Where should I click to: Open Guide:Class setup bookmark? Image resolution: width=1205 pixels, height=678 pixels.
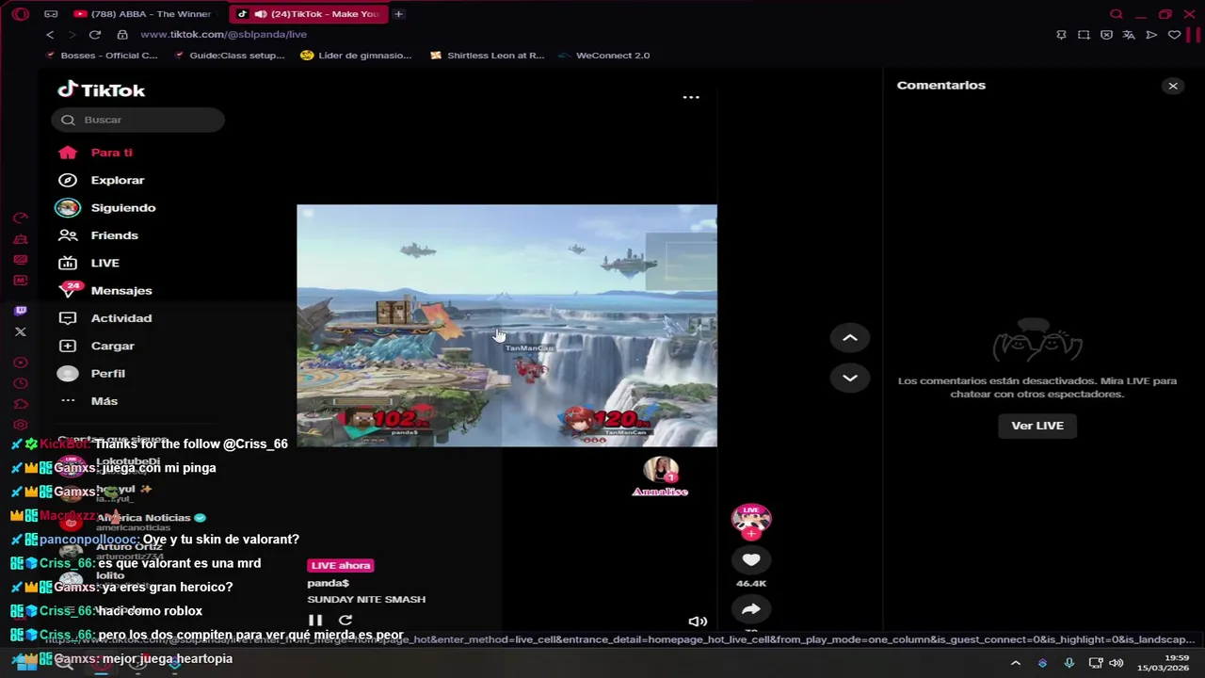(229, 56)
